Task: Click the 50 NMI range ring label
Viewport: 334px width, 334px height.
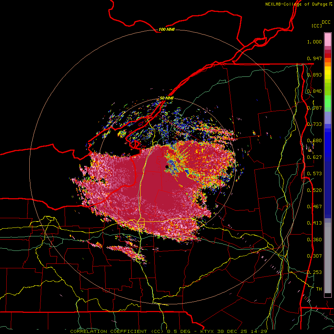Action: [x=167, y=98]
